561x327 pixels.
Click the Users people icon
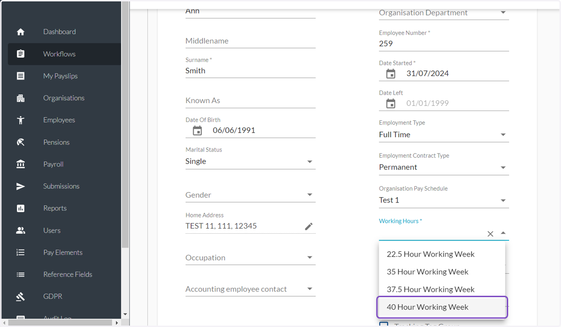(x=21, y=230)
